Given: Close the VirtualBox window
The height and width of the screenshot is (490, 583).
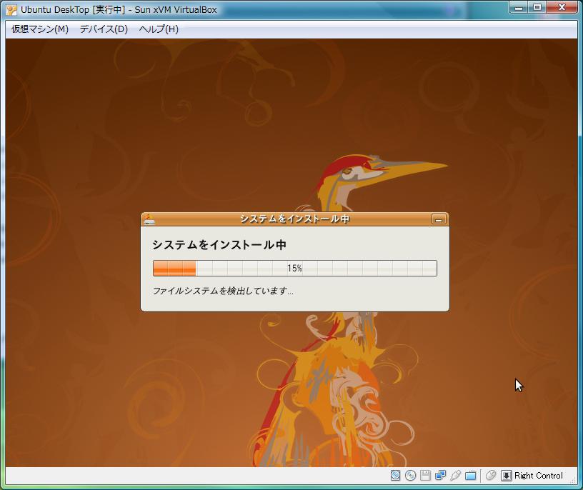Looking at the screenshot, I should (562, 7).
